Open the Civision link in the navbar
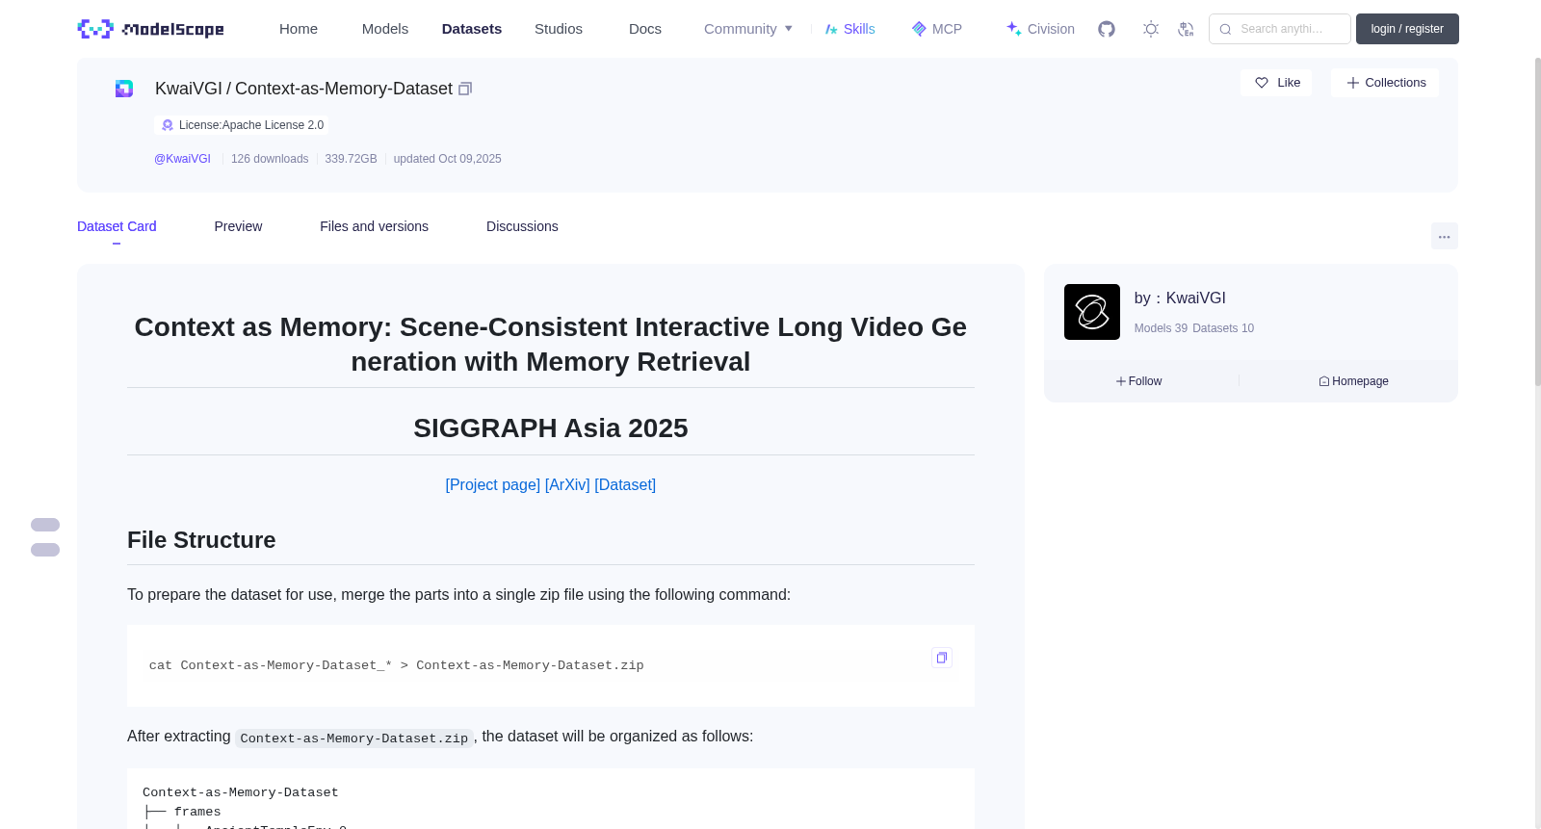1541x829 pixels. [x=1040, y=29]
